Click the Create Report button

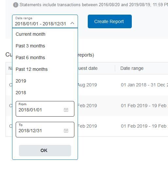pyautogui.click(x=110, y=21)
